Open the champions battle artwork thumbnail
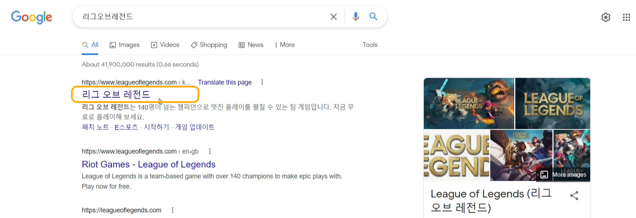636x218 pixels. point(469,103)
